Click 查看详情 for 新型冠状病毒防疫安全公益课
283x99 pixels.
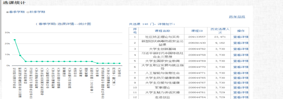click(x=241, y=43)
